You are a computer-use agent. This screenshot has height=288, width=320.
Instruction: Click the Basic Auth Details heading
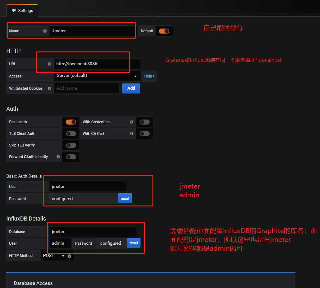24,176
